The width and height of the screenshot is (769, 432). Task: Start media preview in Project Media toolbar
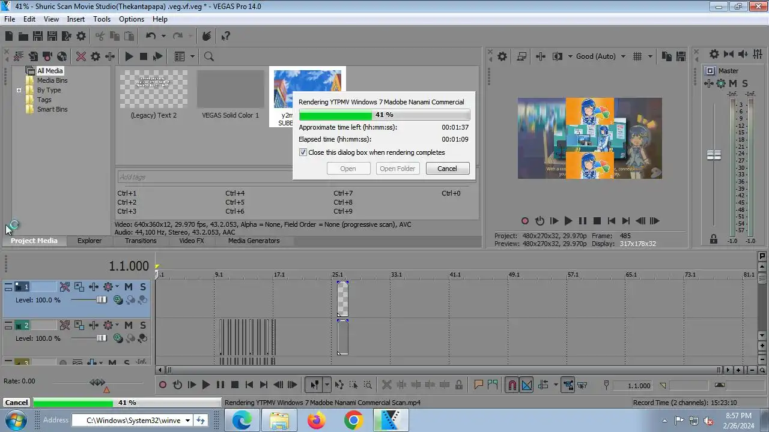(129, 56)
